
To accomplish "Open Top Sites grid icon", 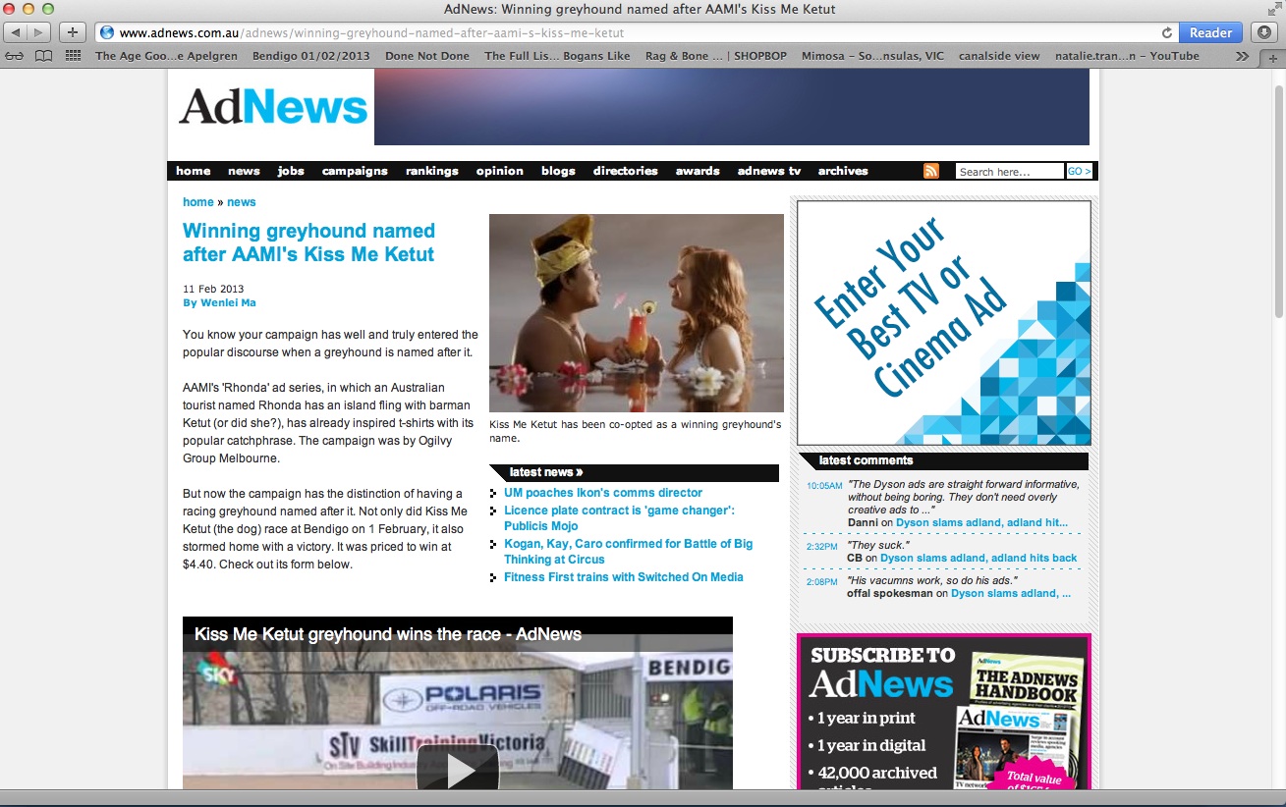I will [73, 56].
